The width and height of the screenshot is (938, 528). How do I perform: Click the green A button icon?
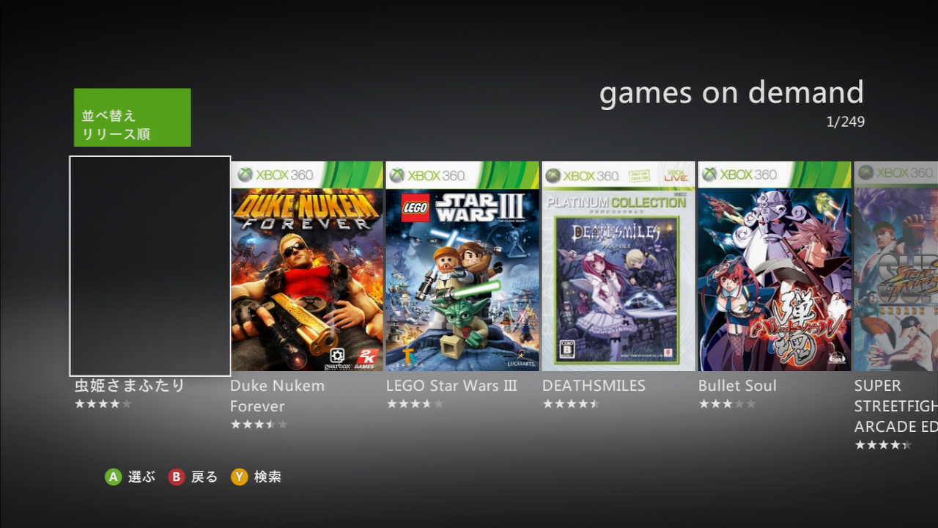113,477
